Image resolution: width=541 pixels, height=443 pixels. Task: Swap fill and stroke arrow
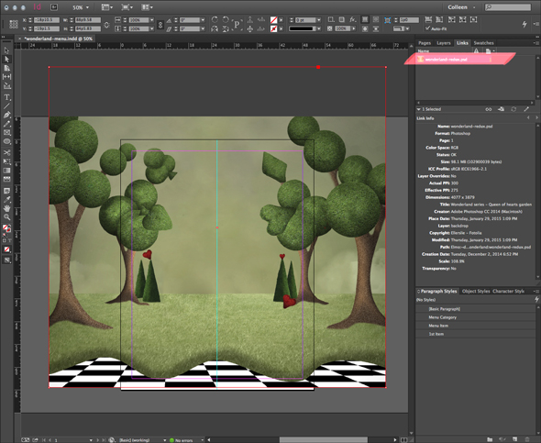pyautogui.click(x=9, y=226)
